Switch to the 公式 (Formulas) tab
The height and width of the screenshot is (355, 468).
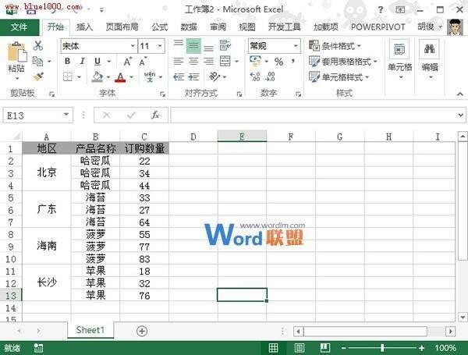[x=159, y=27]
